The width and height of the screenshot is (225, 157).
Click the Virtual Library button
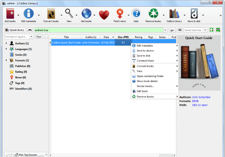tap(15, 30)
